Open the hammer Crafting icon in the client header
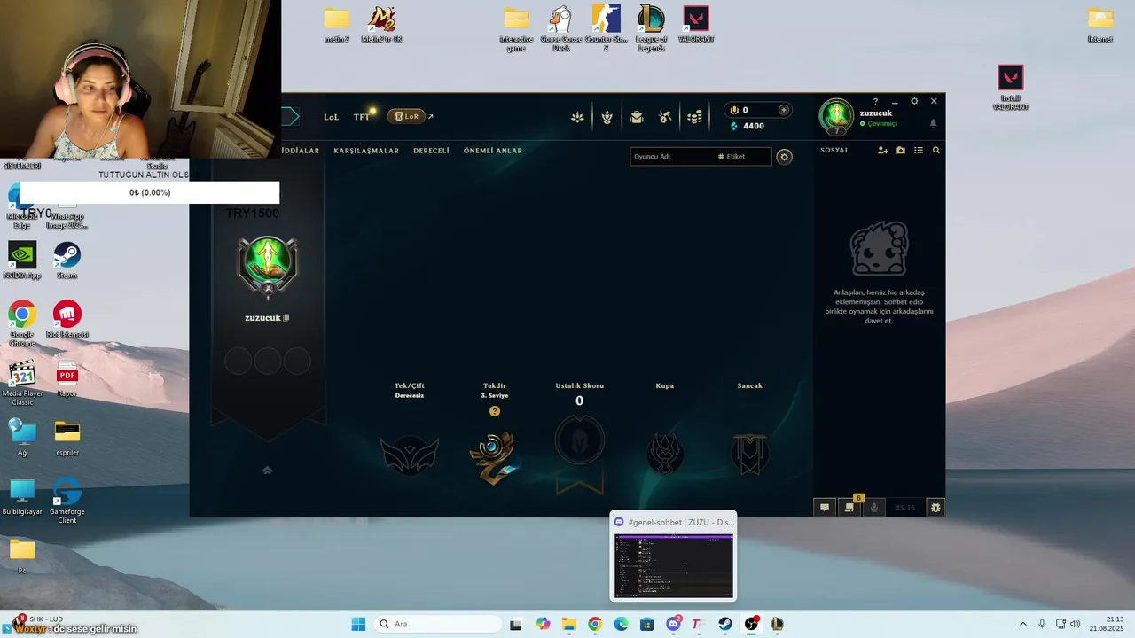This screenshot has width=1135, height=638. point(665,117)
